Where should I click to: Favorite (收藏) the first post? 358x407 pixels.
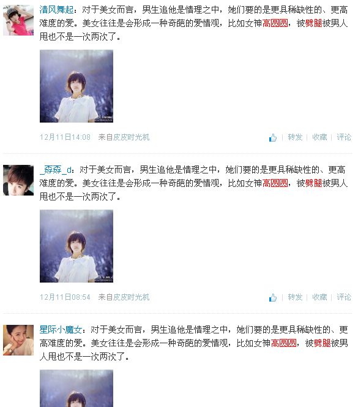point(319,137)
